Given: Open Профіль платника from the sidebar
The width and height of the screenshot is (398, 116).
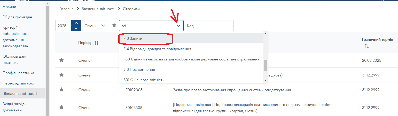Looking at the screenshot, I should pos(18,73).
